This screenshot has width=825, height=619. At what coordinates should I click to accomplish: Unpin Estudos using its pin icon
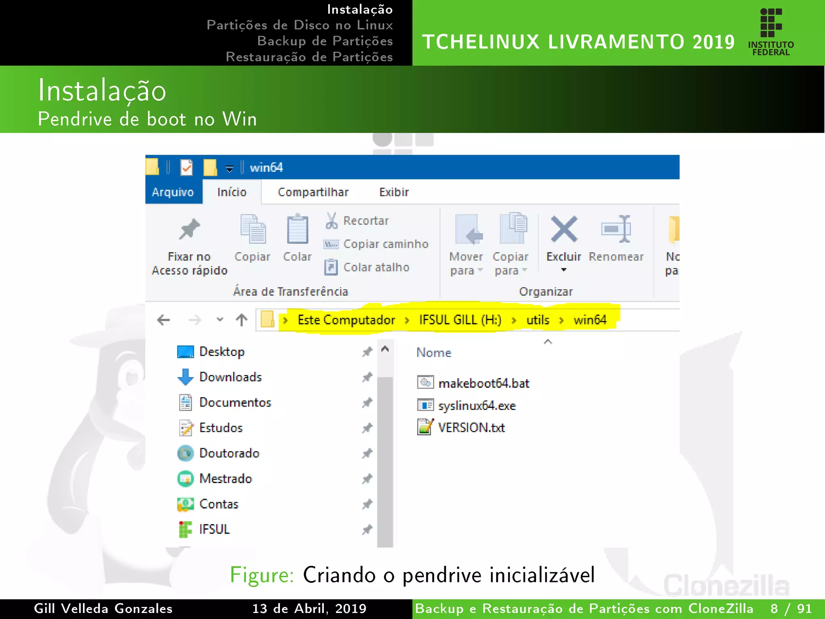click(367, 428)
